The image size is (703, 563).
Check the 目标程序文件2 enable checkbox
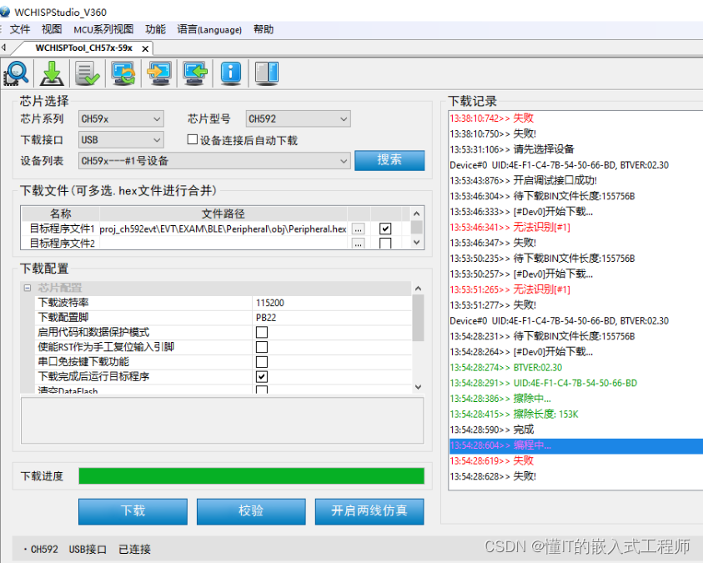(x=385, y=244)
